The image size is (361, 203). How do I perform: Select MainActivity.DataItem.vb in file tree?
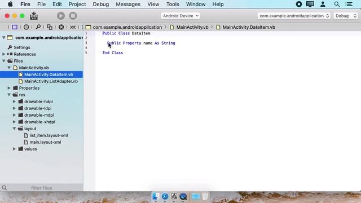point(41,74)
